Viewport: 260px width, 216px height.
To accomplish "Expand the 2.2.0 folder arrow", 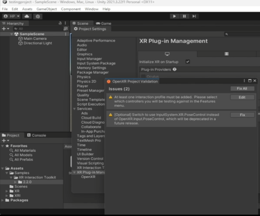I will [x=15, y=182].
